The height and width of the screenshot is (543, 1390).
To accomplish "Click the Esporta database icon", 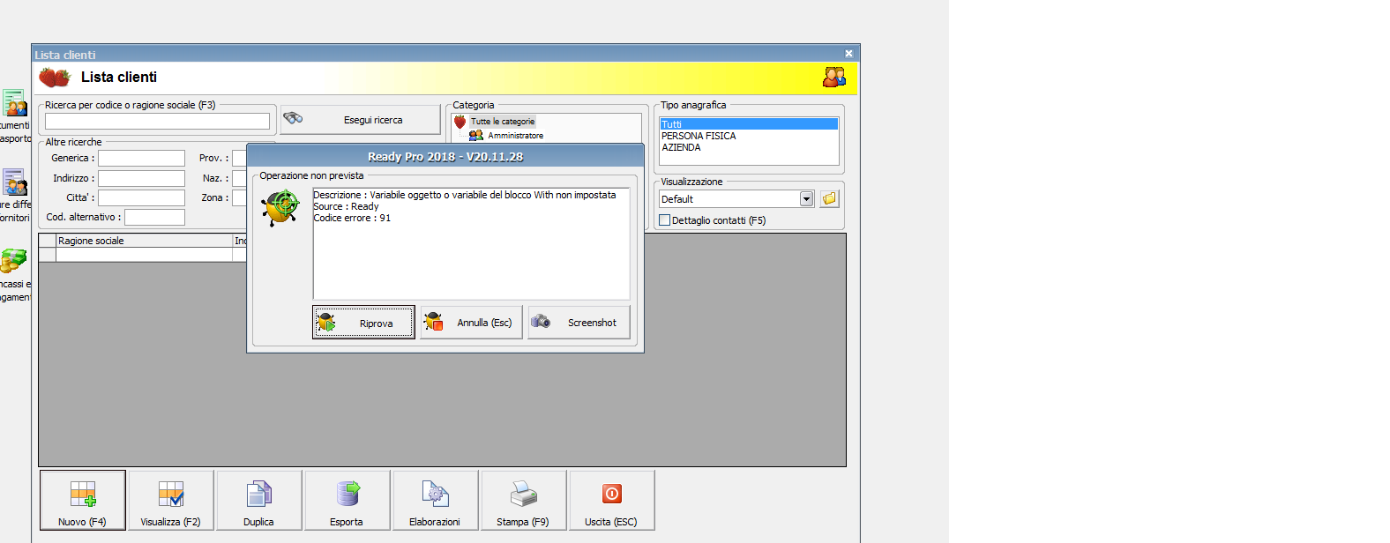I will tap(347, 494).
